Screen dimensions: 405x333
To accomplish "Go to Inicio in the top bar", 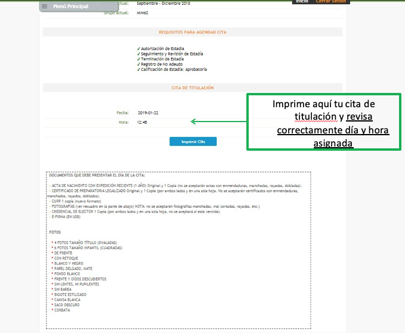I will tap(302, 2).
